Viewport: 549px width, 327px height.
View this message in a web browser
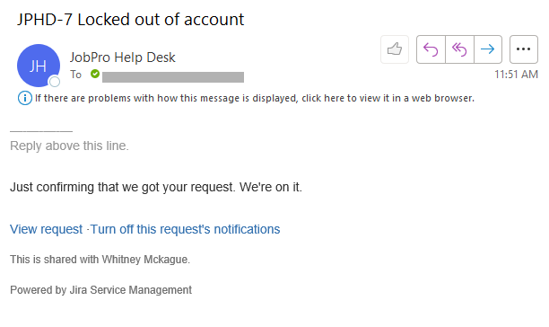(255, 98)
